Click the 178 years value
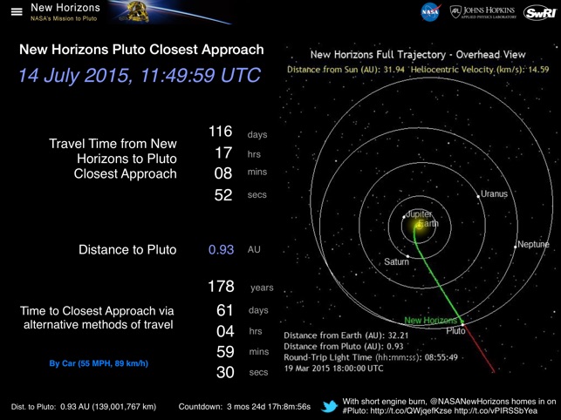 221,287
